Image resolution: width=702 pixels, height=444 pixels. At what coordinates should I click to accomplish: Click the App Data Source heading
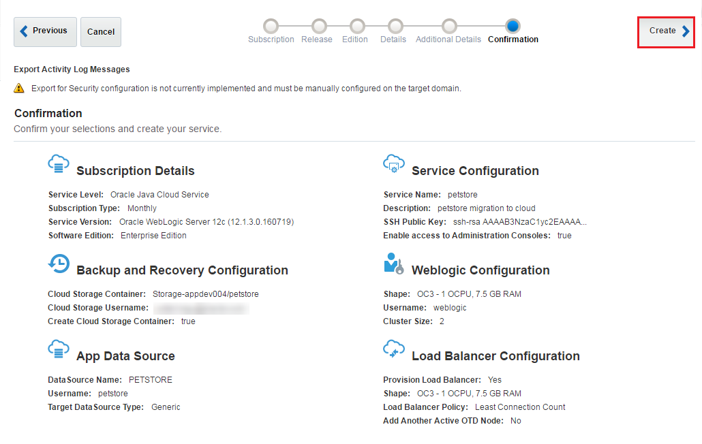point(126,356)
